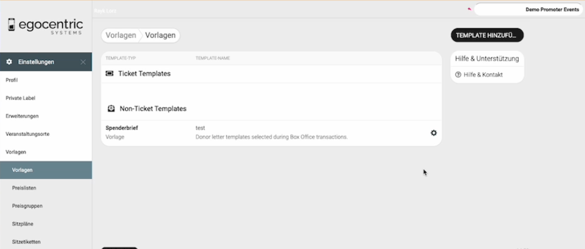Open Veranstaltungsorte settings page

27,134
